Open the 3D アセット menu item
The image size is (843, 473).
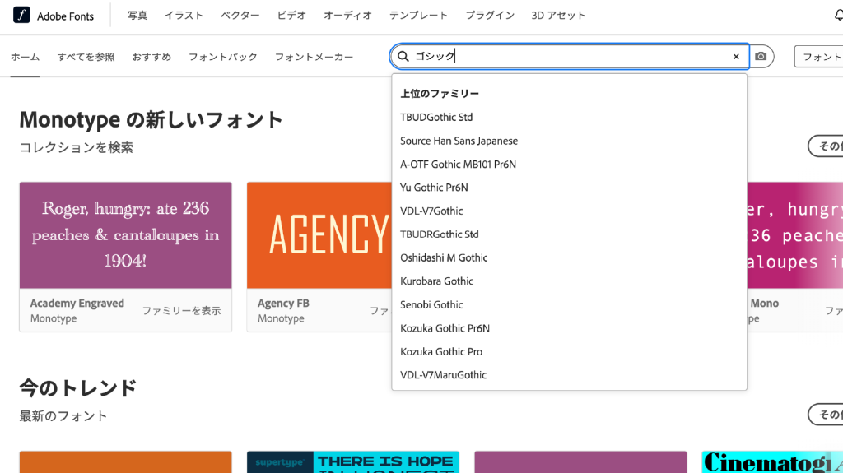[x=558, y=16]
